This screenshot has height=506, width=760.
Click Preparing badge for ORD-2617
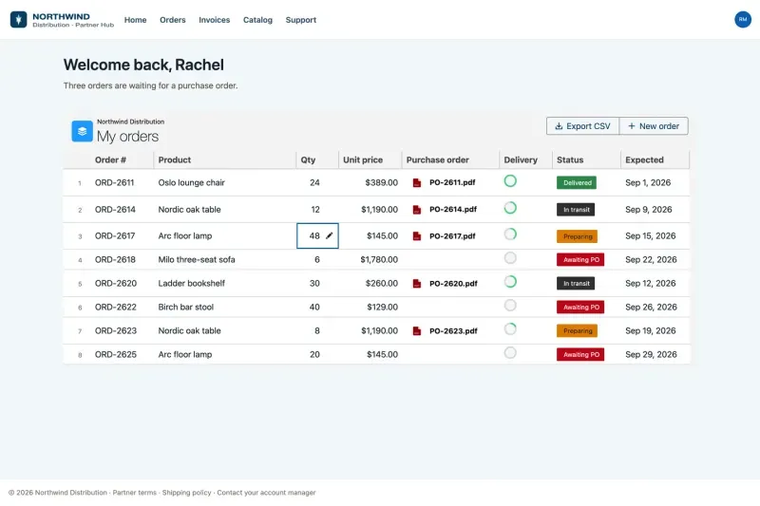click(x=577, y=236)
